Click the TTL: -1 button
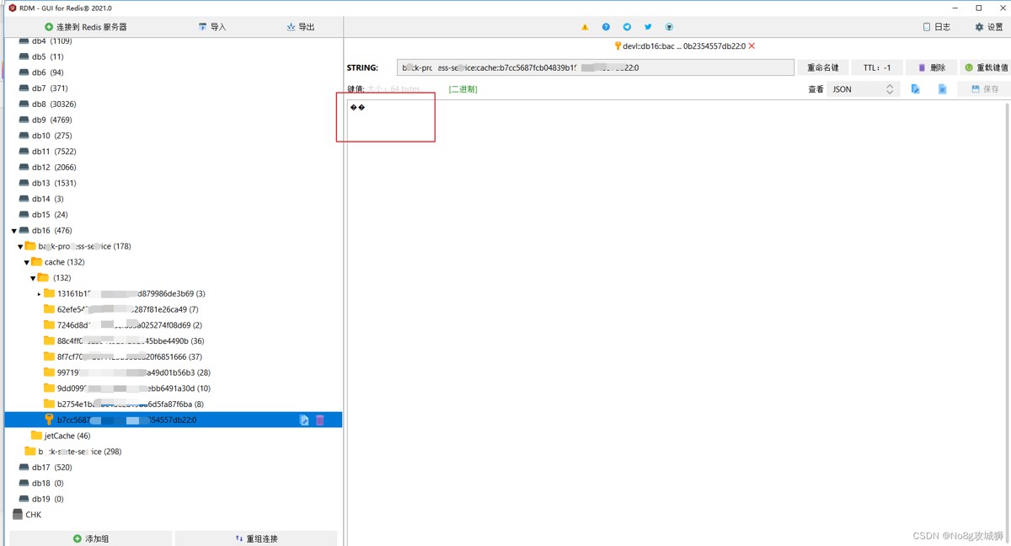Image resolution: width=1011 pixels, height=546 pixels. click(877, 67)
